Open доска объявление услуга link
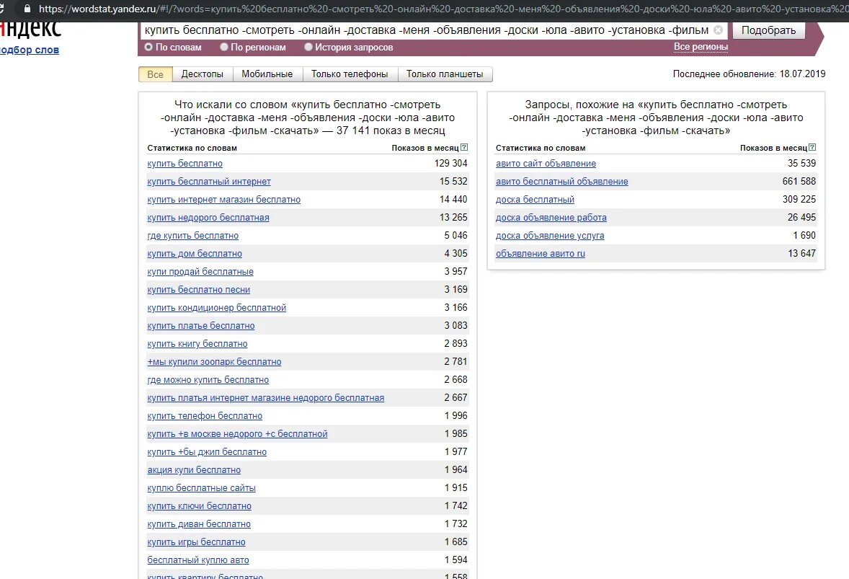The height and width of the screenshot is (579, 849). (x=550, y=236)
